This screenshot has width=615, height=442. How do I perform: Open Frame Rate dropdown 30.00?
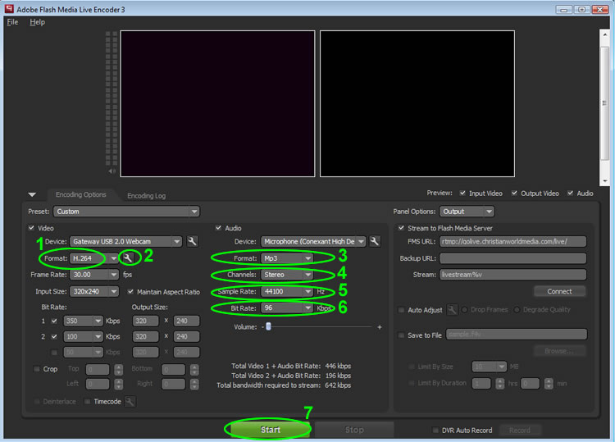94,275
